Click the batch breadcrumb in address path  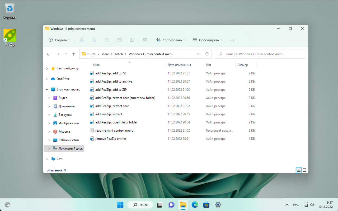(119, 54)
